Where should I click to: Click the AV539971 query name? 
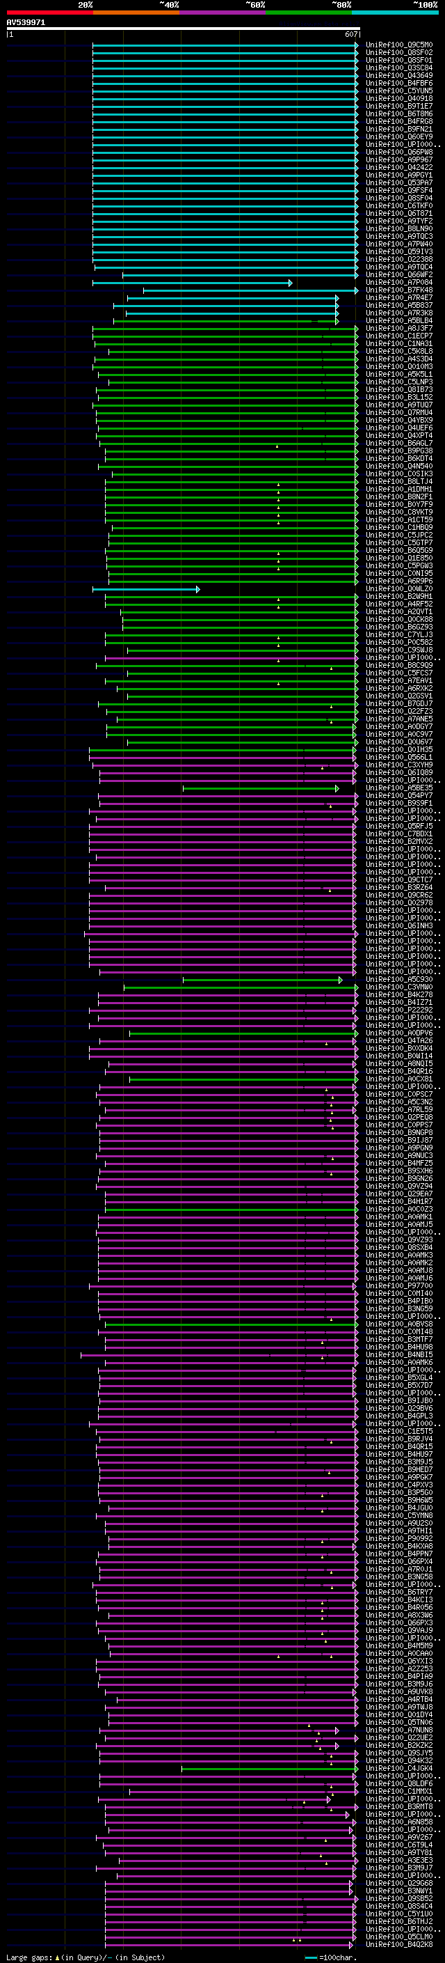tap(26, 22)
